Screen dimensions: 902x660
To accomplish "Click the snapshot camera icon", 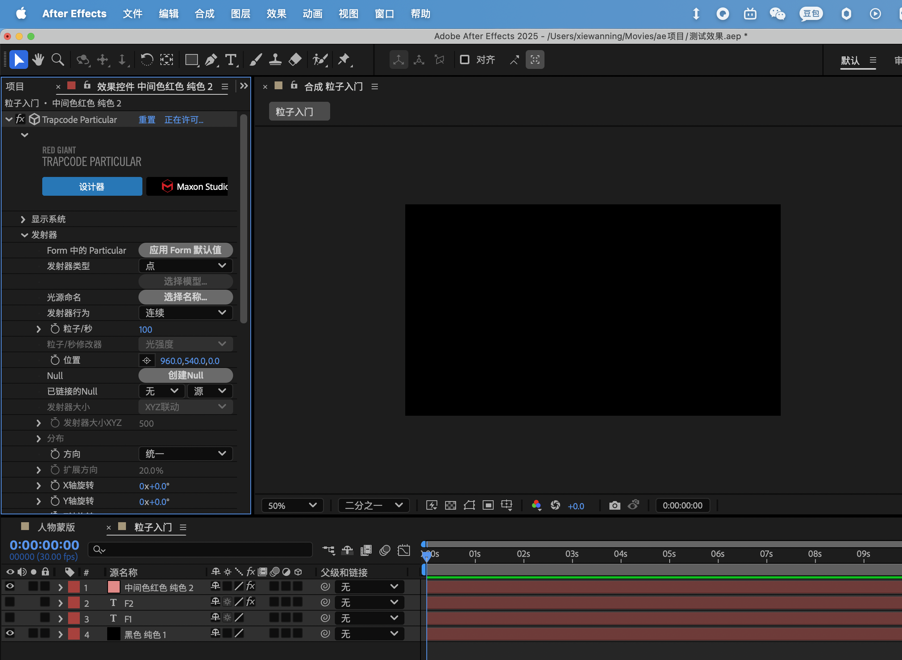I will (615, 505).
